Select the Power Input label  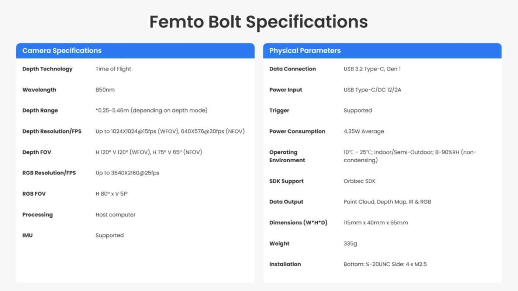(x=286, y=90)
